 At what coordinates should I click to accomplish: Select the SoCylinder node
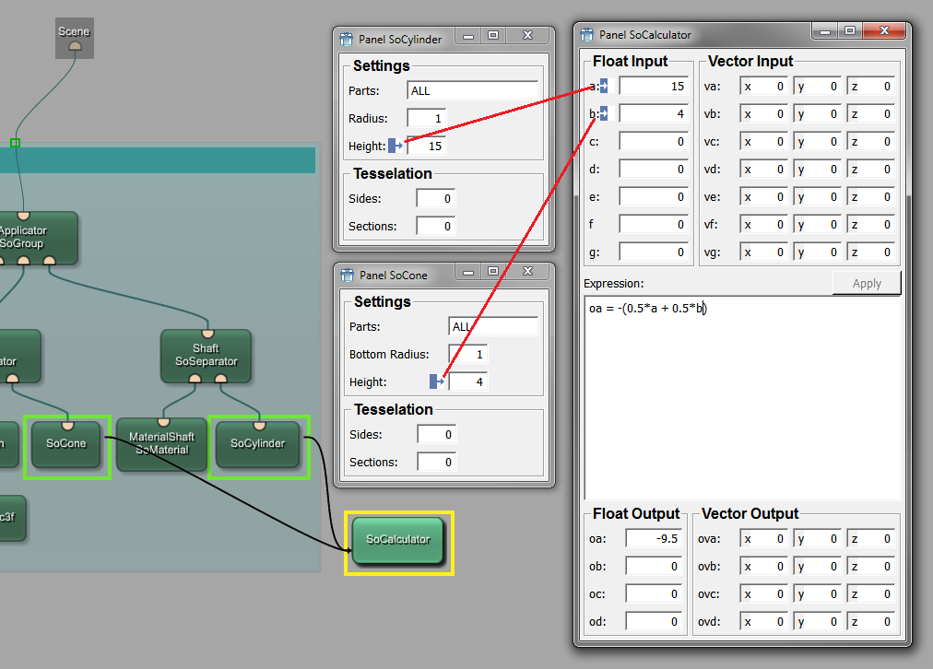[x=258, y=444]
